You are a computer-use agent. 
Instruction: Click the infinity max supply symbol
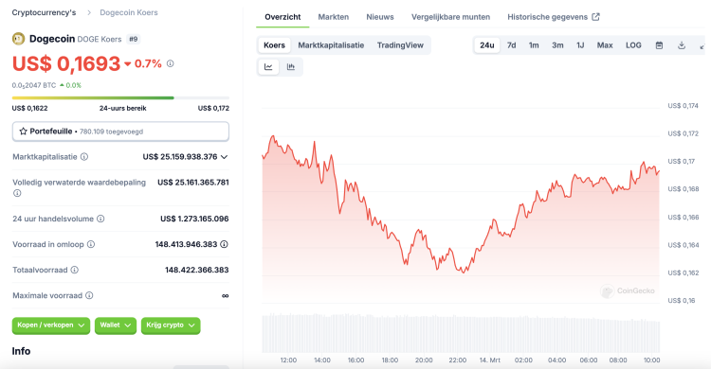225,295
